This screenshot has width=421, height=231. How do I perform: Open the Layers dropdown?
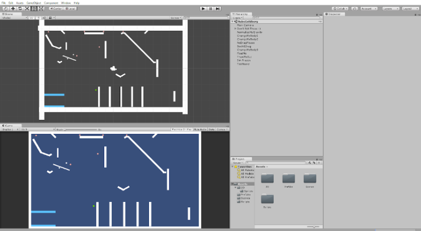pyautogui.click(x=390, y=9)
